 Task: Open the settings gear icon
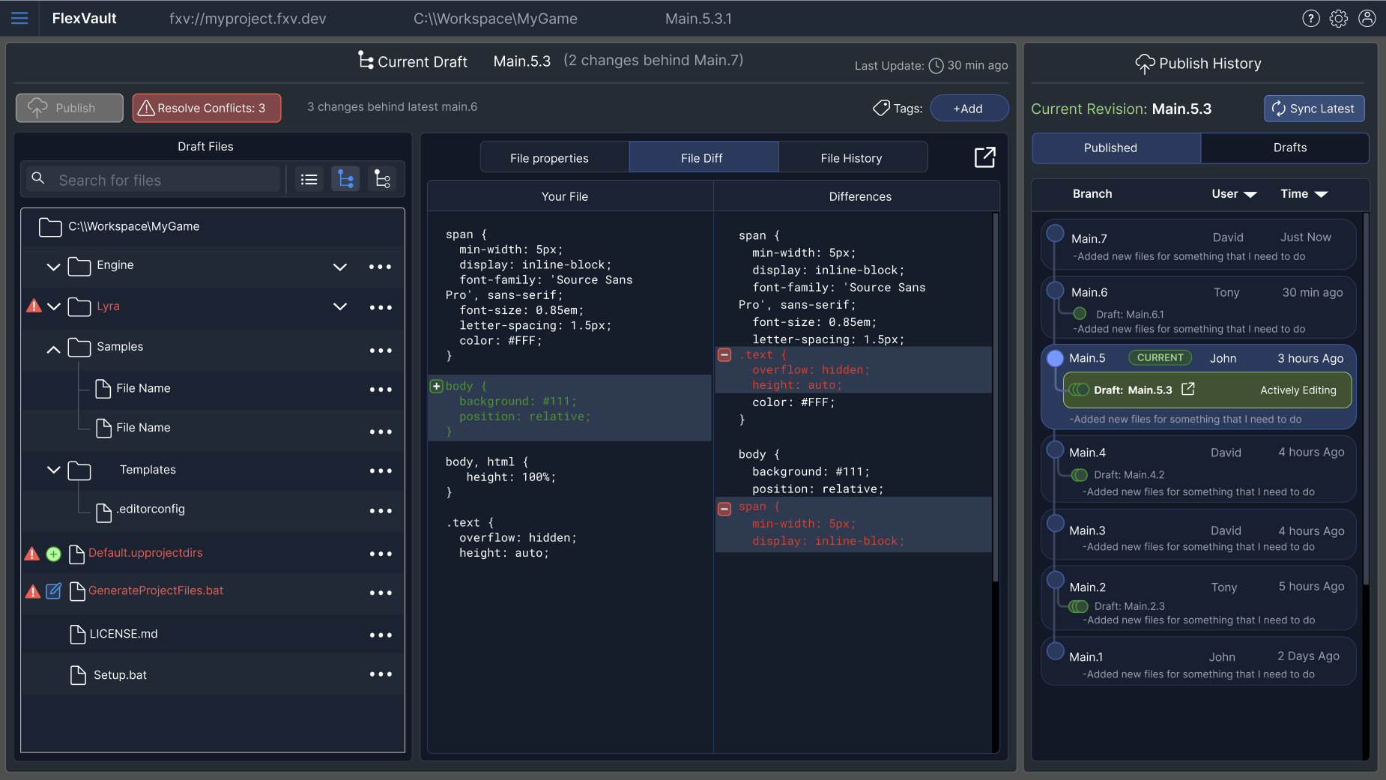[1338, 19]
